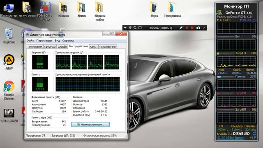Click the Память gauge showing 5,52 ГБ

[x=40, y=84]
